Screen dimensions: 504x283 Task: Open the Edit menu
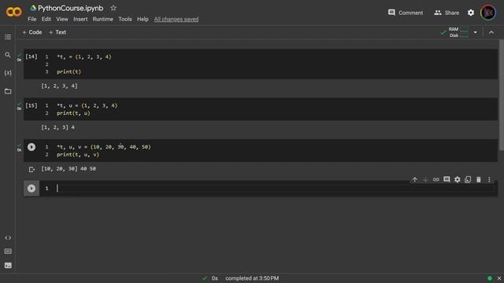pos(46,19)
